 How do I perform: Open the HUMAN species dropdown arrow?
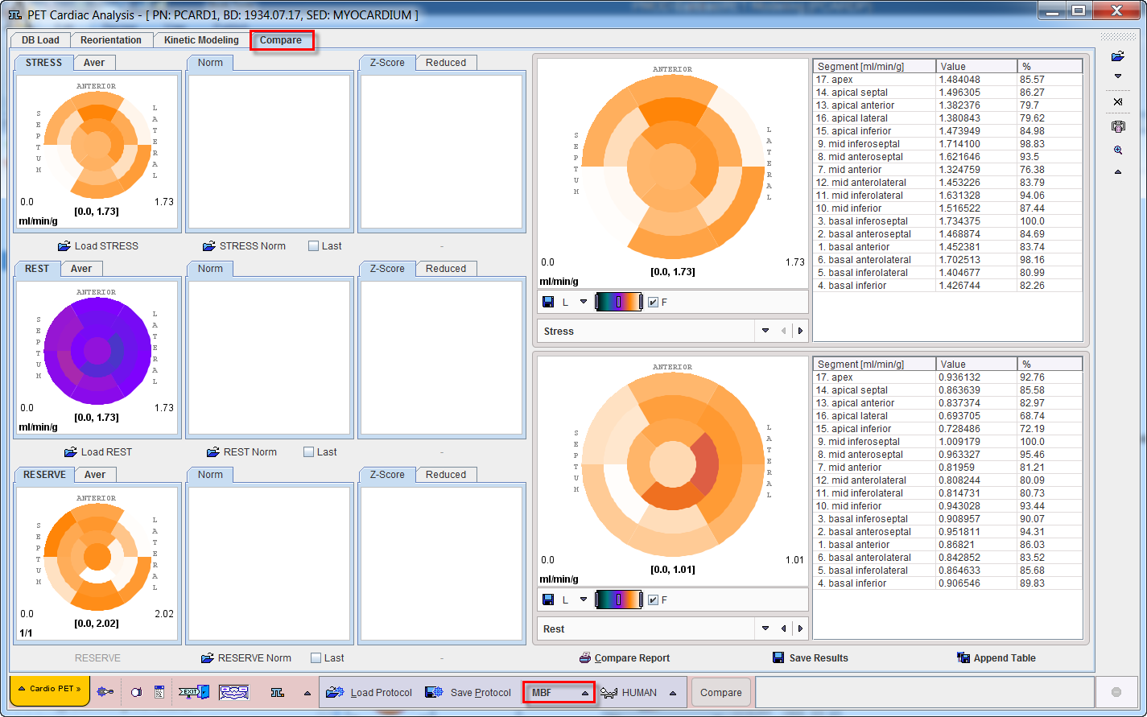click(x=673, y=693)
